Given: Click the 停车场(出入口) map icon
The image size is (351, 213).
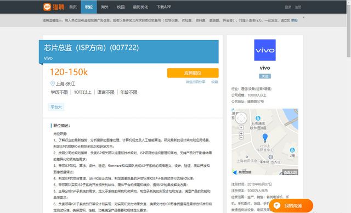Looking at the screenshot, I should [270, 157].
